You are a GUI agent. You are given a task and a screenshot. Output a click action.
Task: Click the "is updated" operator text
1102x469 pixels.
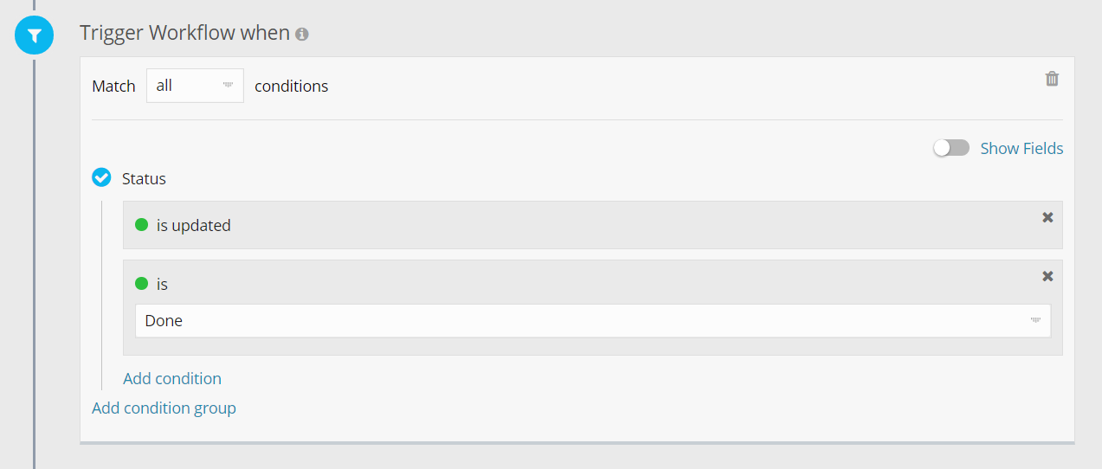[x=194, y=226]
